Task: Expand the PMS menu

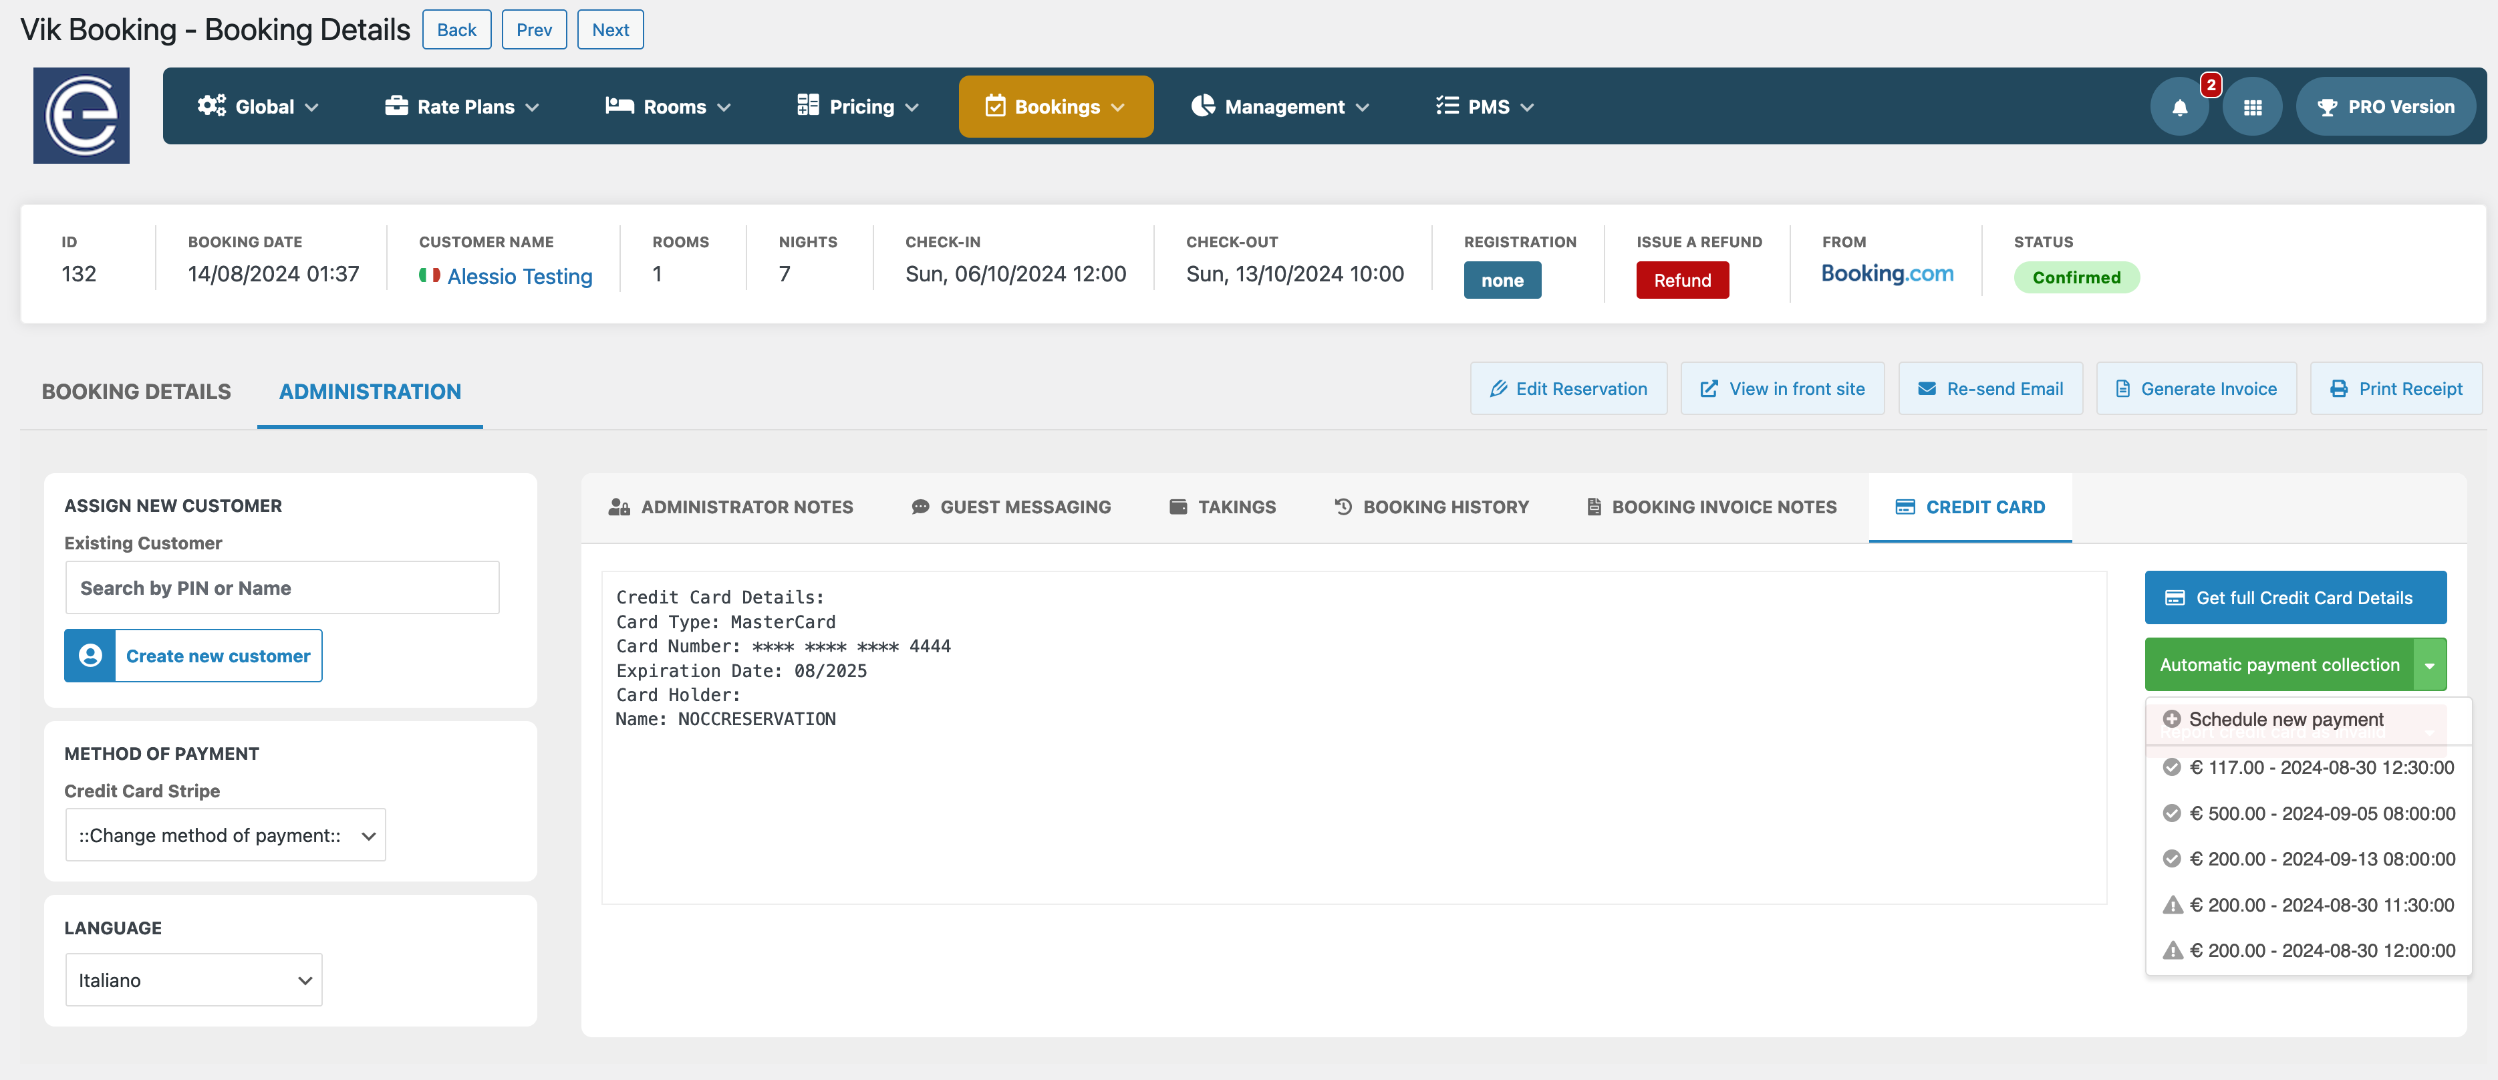Action: point(1485,107)
